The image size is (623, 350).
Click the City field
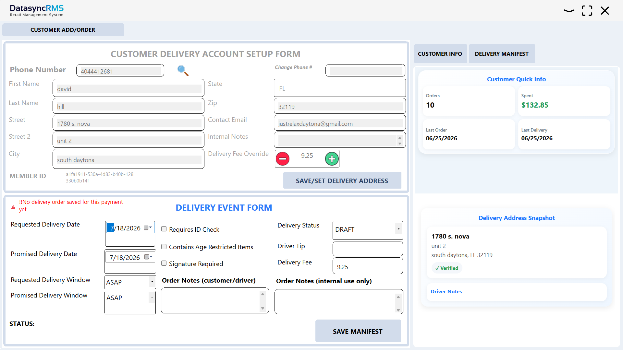tap(128, 159)
